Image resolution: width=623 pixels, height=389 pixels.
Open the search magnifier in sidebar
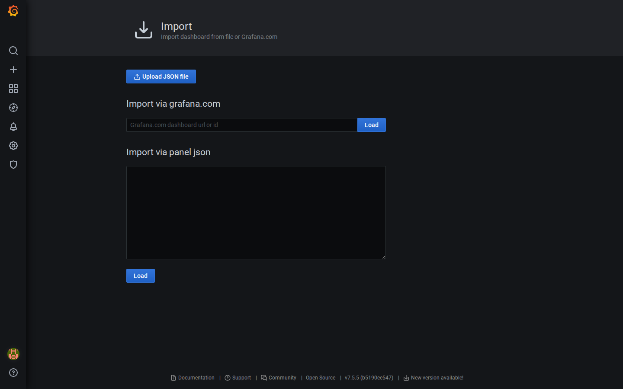pyautogui.click(x=13, y=51)
